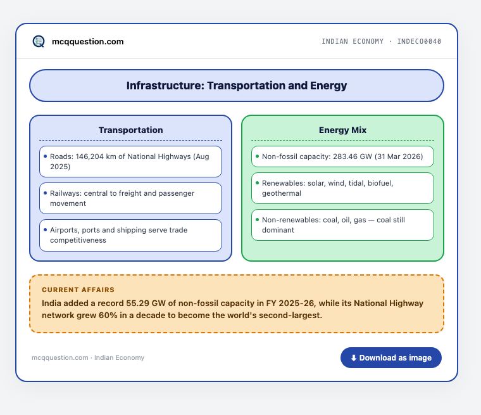Click the download arrow icon in button

point(353,358)
